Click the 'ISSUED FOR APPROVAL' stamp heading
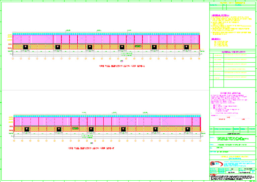Screen dimensions: 257x182 click(230, 93)
